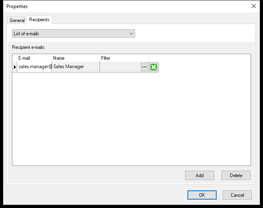The image size is (263, 208).
Task: Click the Name column header
Action: [76, 58]
